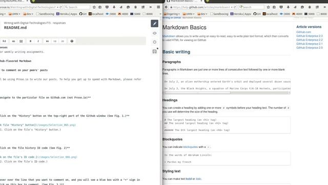Viewport: 328px width, 185px height.
Task: Open new tab with plus in the right browser window
Action: tap(207, 1)
